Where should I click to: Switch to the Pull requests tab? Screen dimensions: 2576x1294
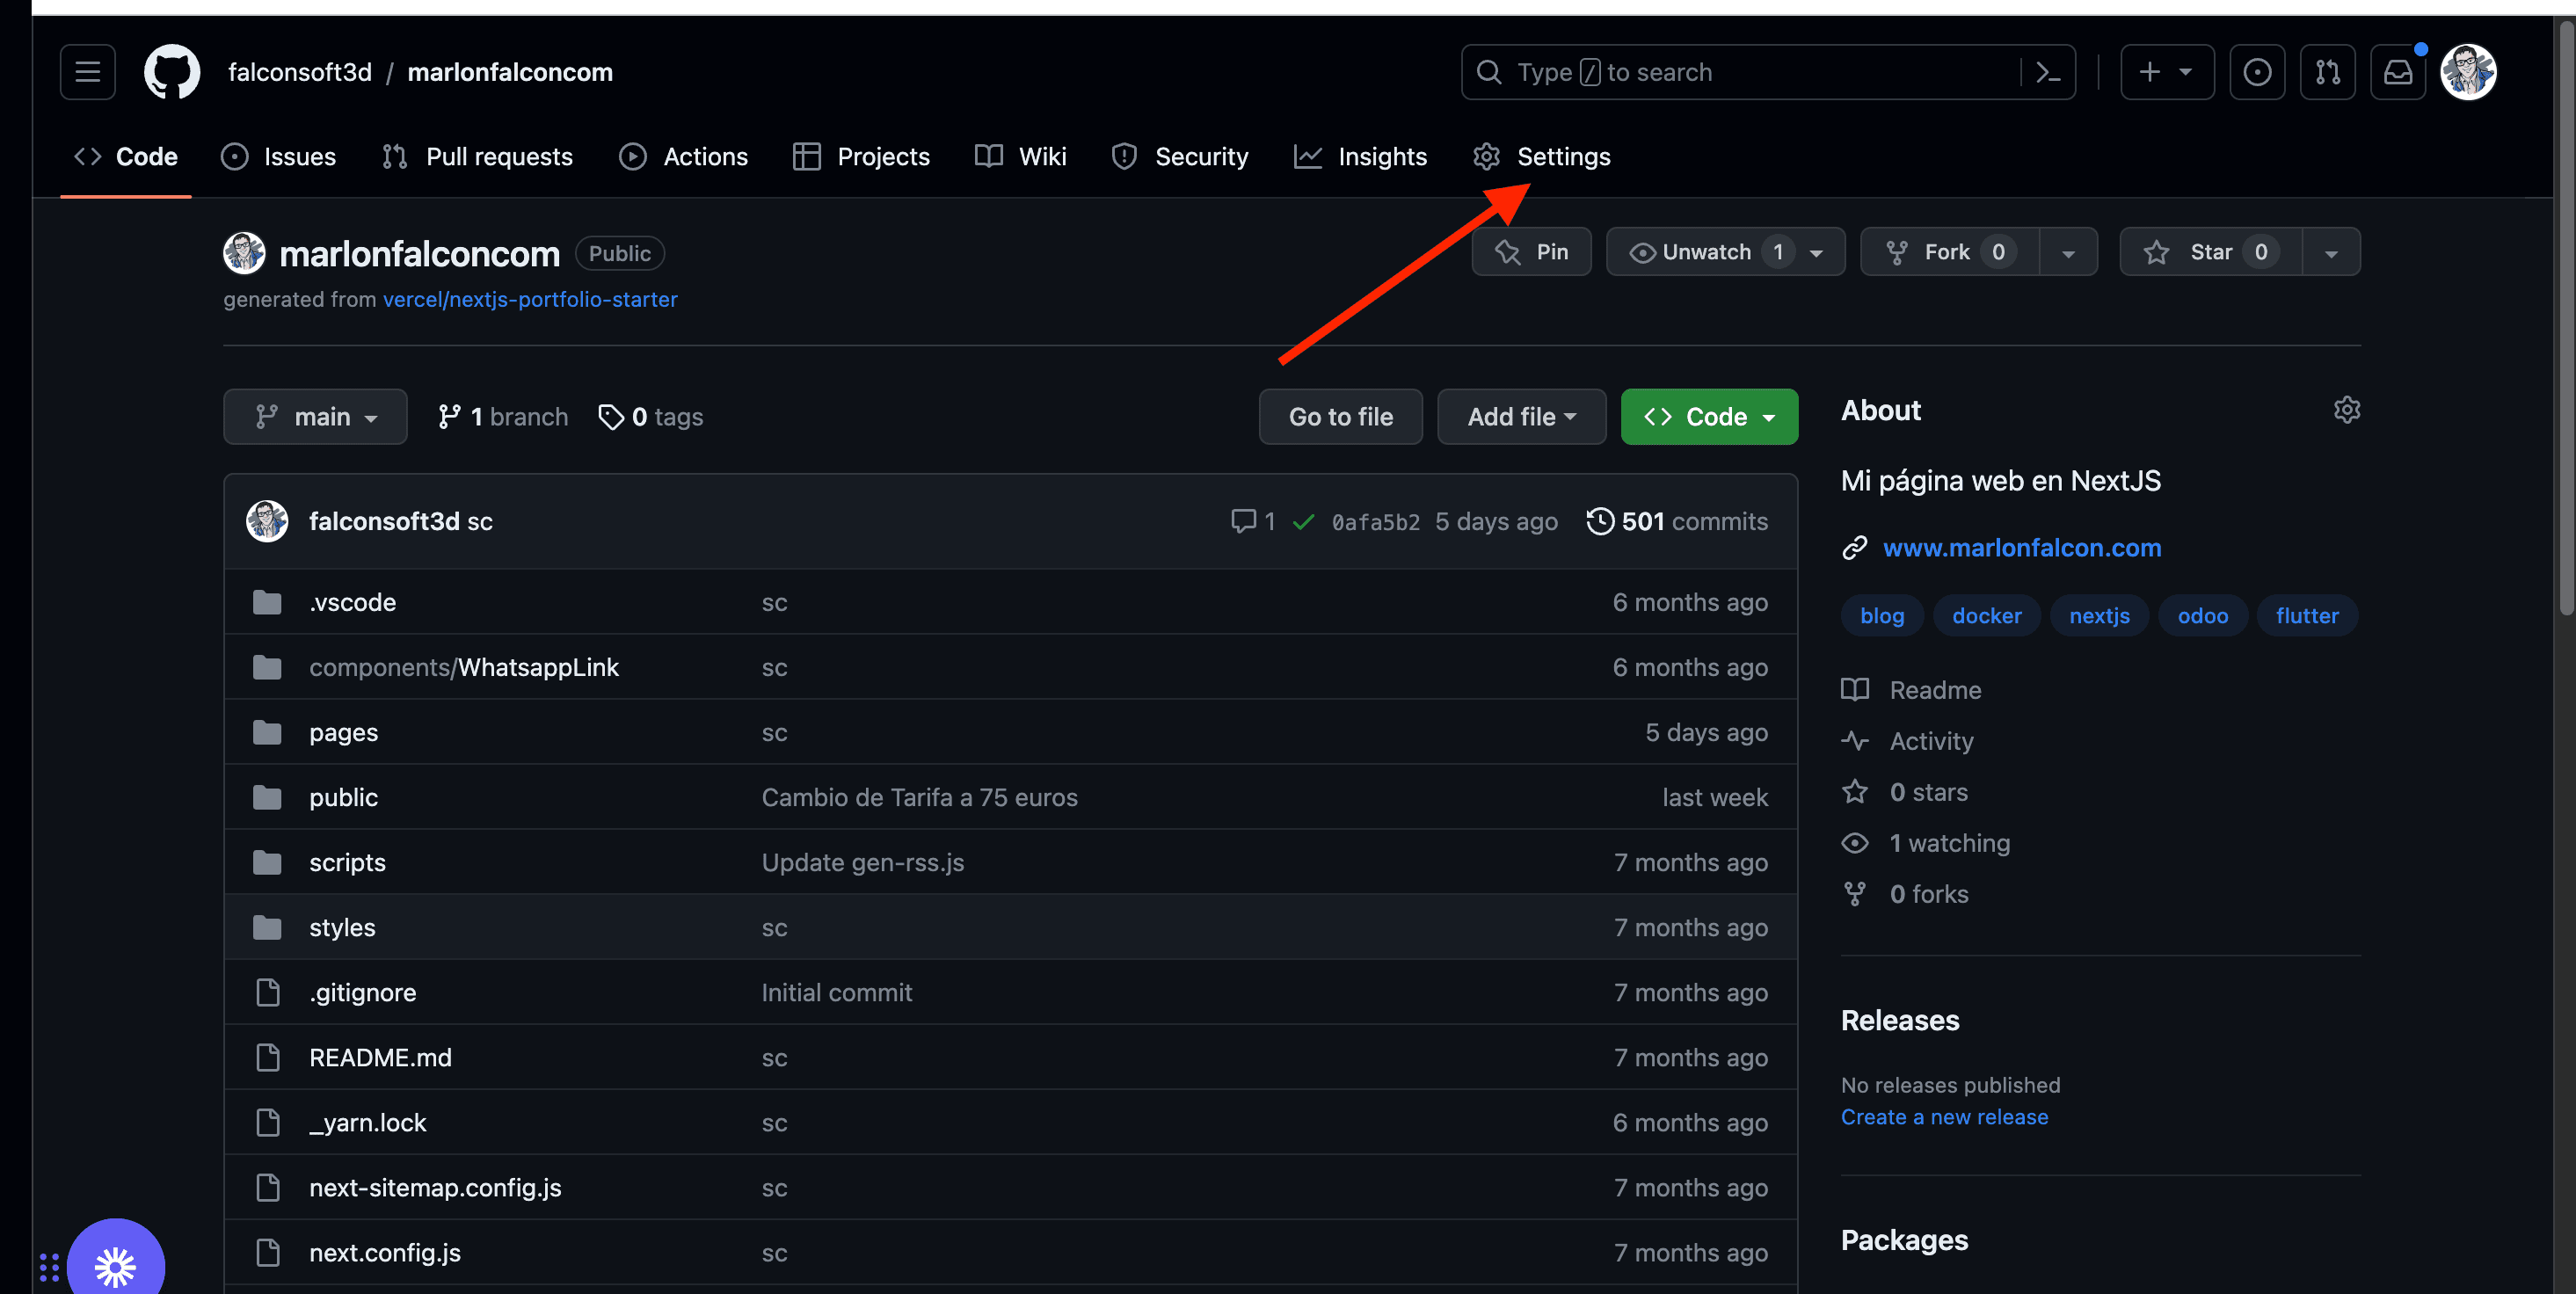pyautogui.click(x=477, y=157)
